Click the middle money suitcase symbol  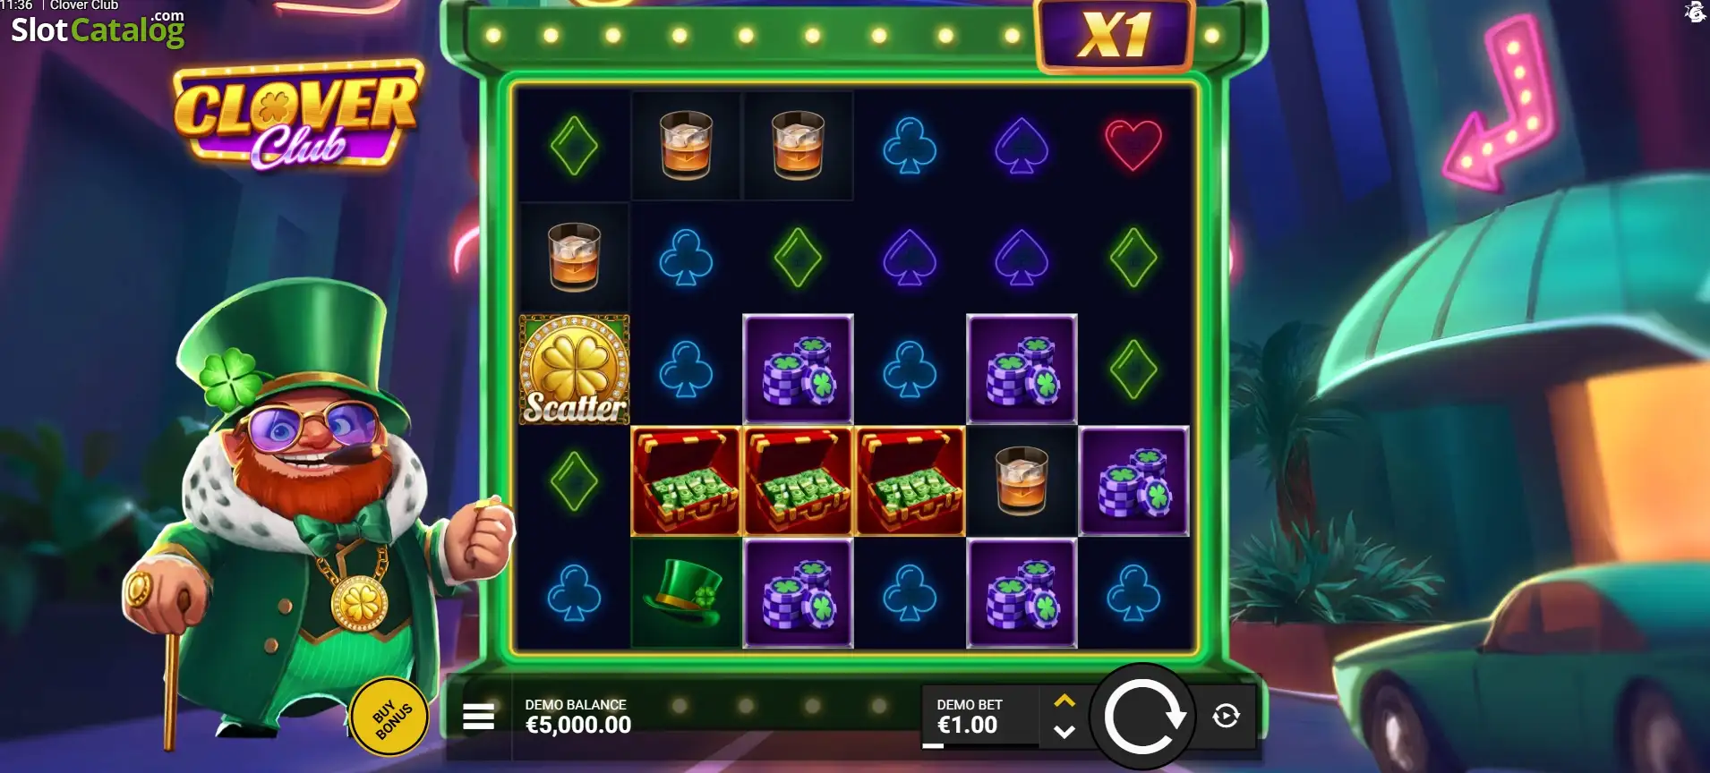coord(798,481)
